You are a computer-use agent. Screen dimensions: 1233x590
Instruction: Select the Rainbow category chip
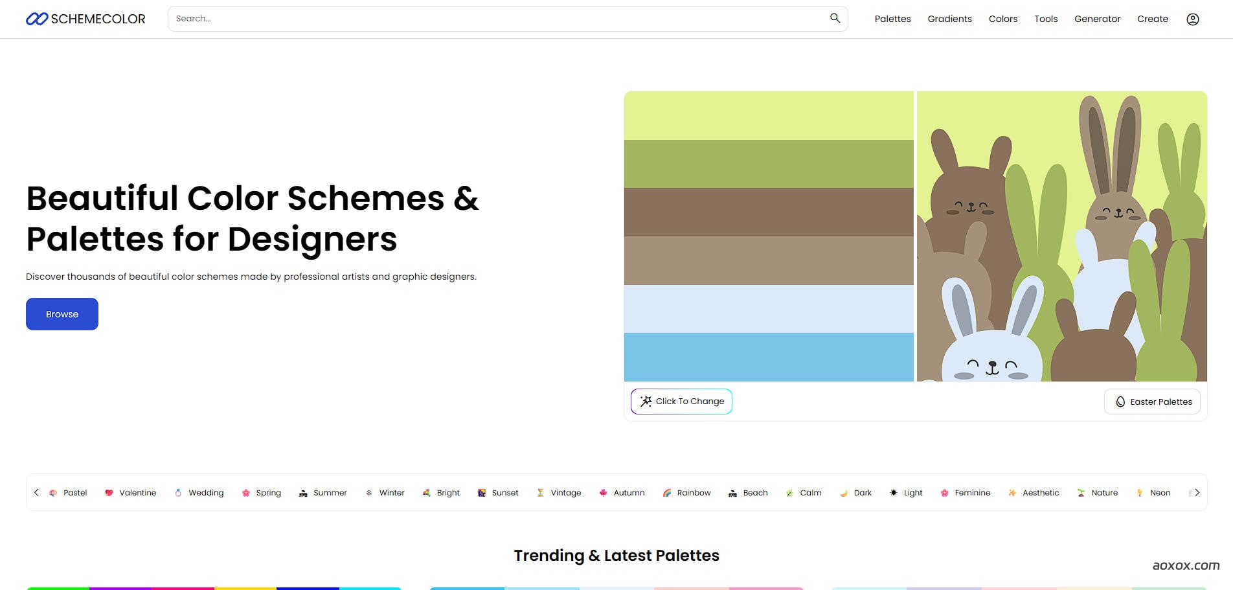(686, 493)
